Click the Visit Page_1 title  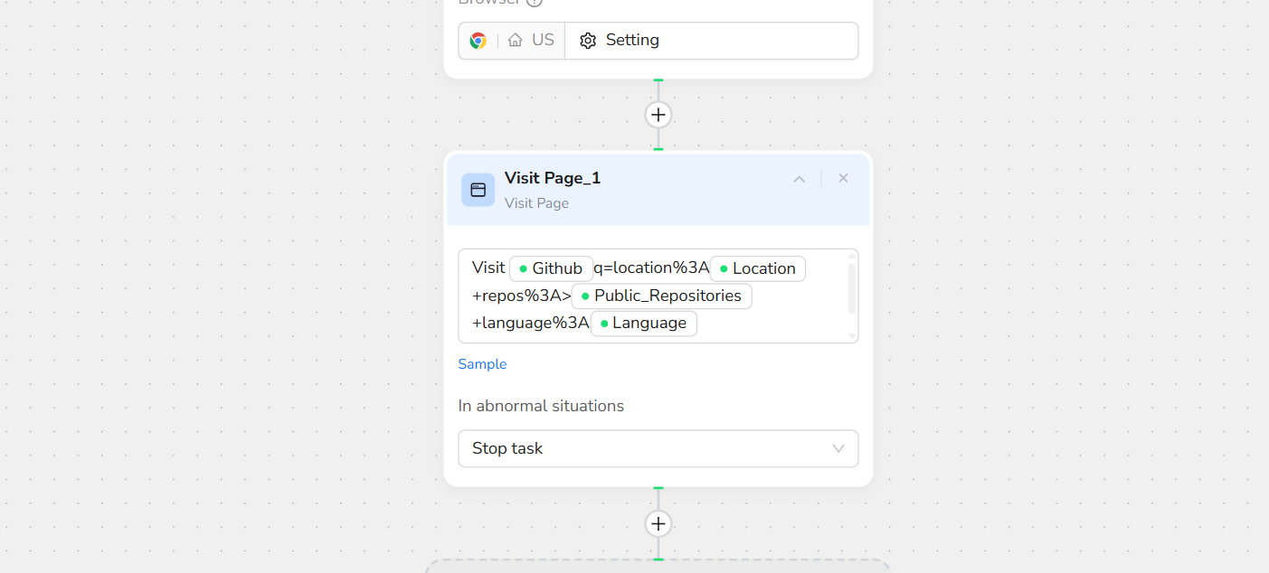[x=553, y=178]
